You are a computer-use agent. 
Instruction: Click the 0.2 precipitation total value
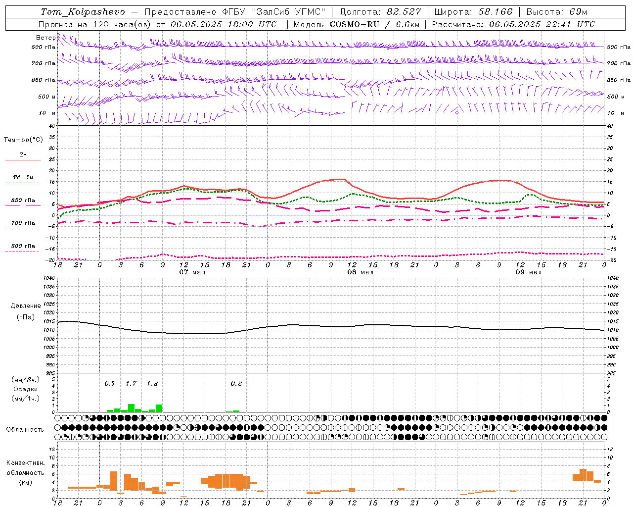click(x=236, y=383)
